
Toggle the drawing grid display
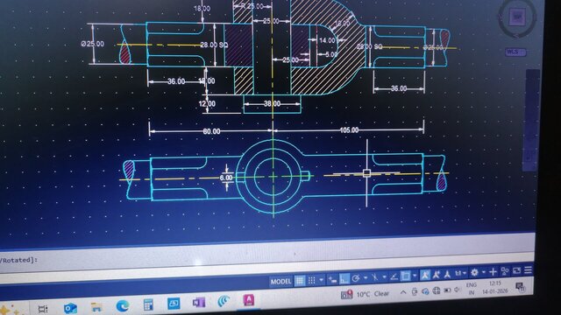[300, 281]
